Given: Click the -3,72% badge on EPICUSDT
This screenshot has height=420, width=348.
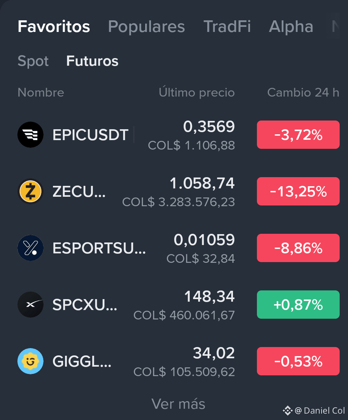Looking at the screenshot, I should (298, 135).
